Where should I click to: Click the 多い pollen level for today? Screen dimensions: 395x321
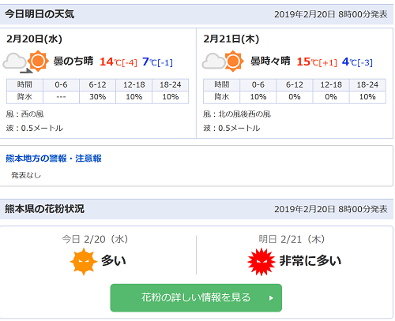point(114,261)
